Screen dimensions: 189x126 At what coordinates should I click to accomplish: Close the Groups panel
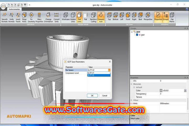point(187,28)
